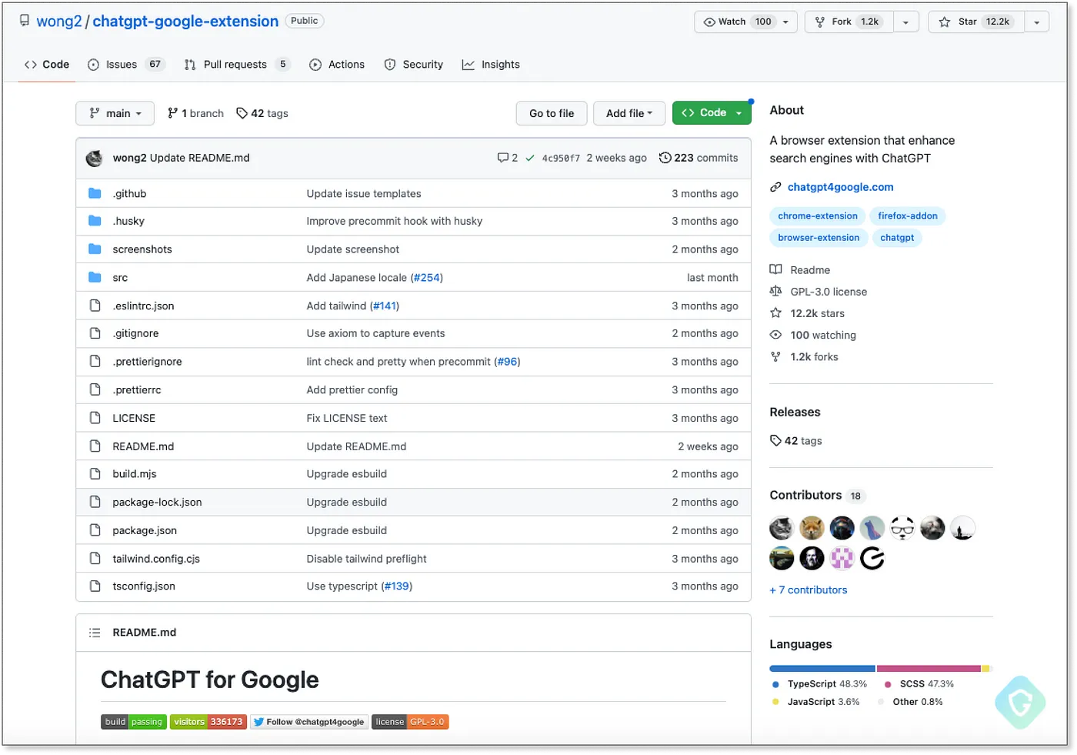Expand the Star lists arrow
Viewport: 1077px width, 755px height.
coord(1036,22)
